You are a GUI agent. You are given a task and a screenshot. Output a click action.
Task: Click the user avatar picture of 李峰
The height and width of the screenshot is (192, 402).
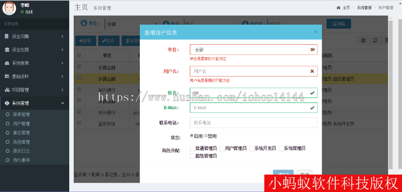tap(9, 8)
